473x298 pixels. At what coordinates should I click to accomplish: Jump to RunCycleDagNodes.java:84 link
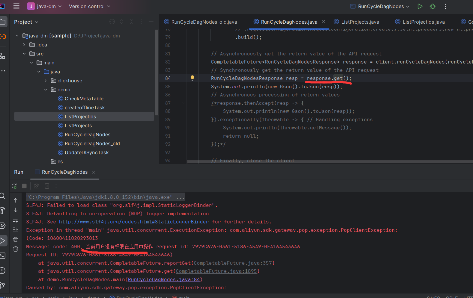coord(164,279)
